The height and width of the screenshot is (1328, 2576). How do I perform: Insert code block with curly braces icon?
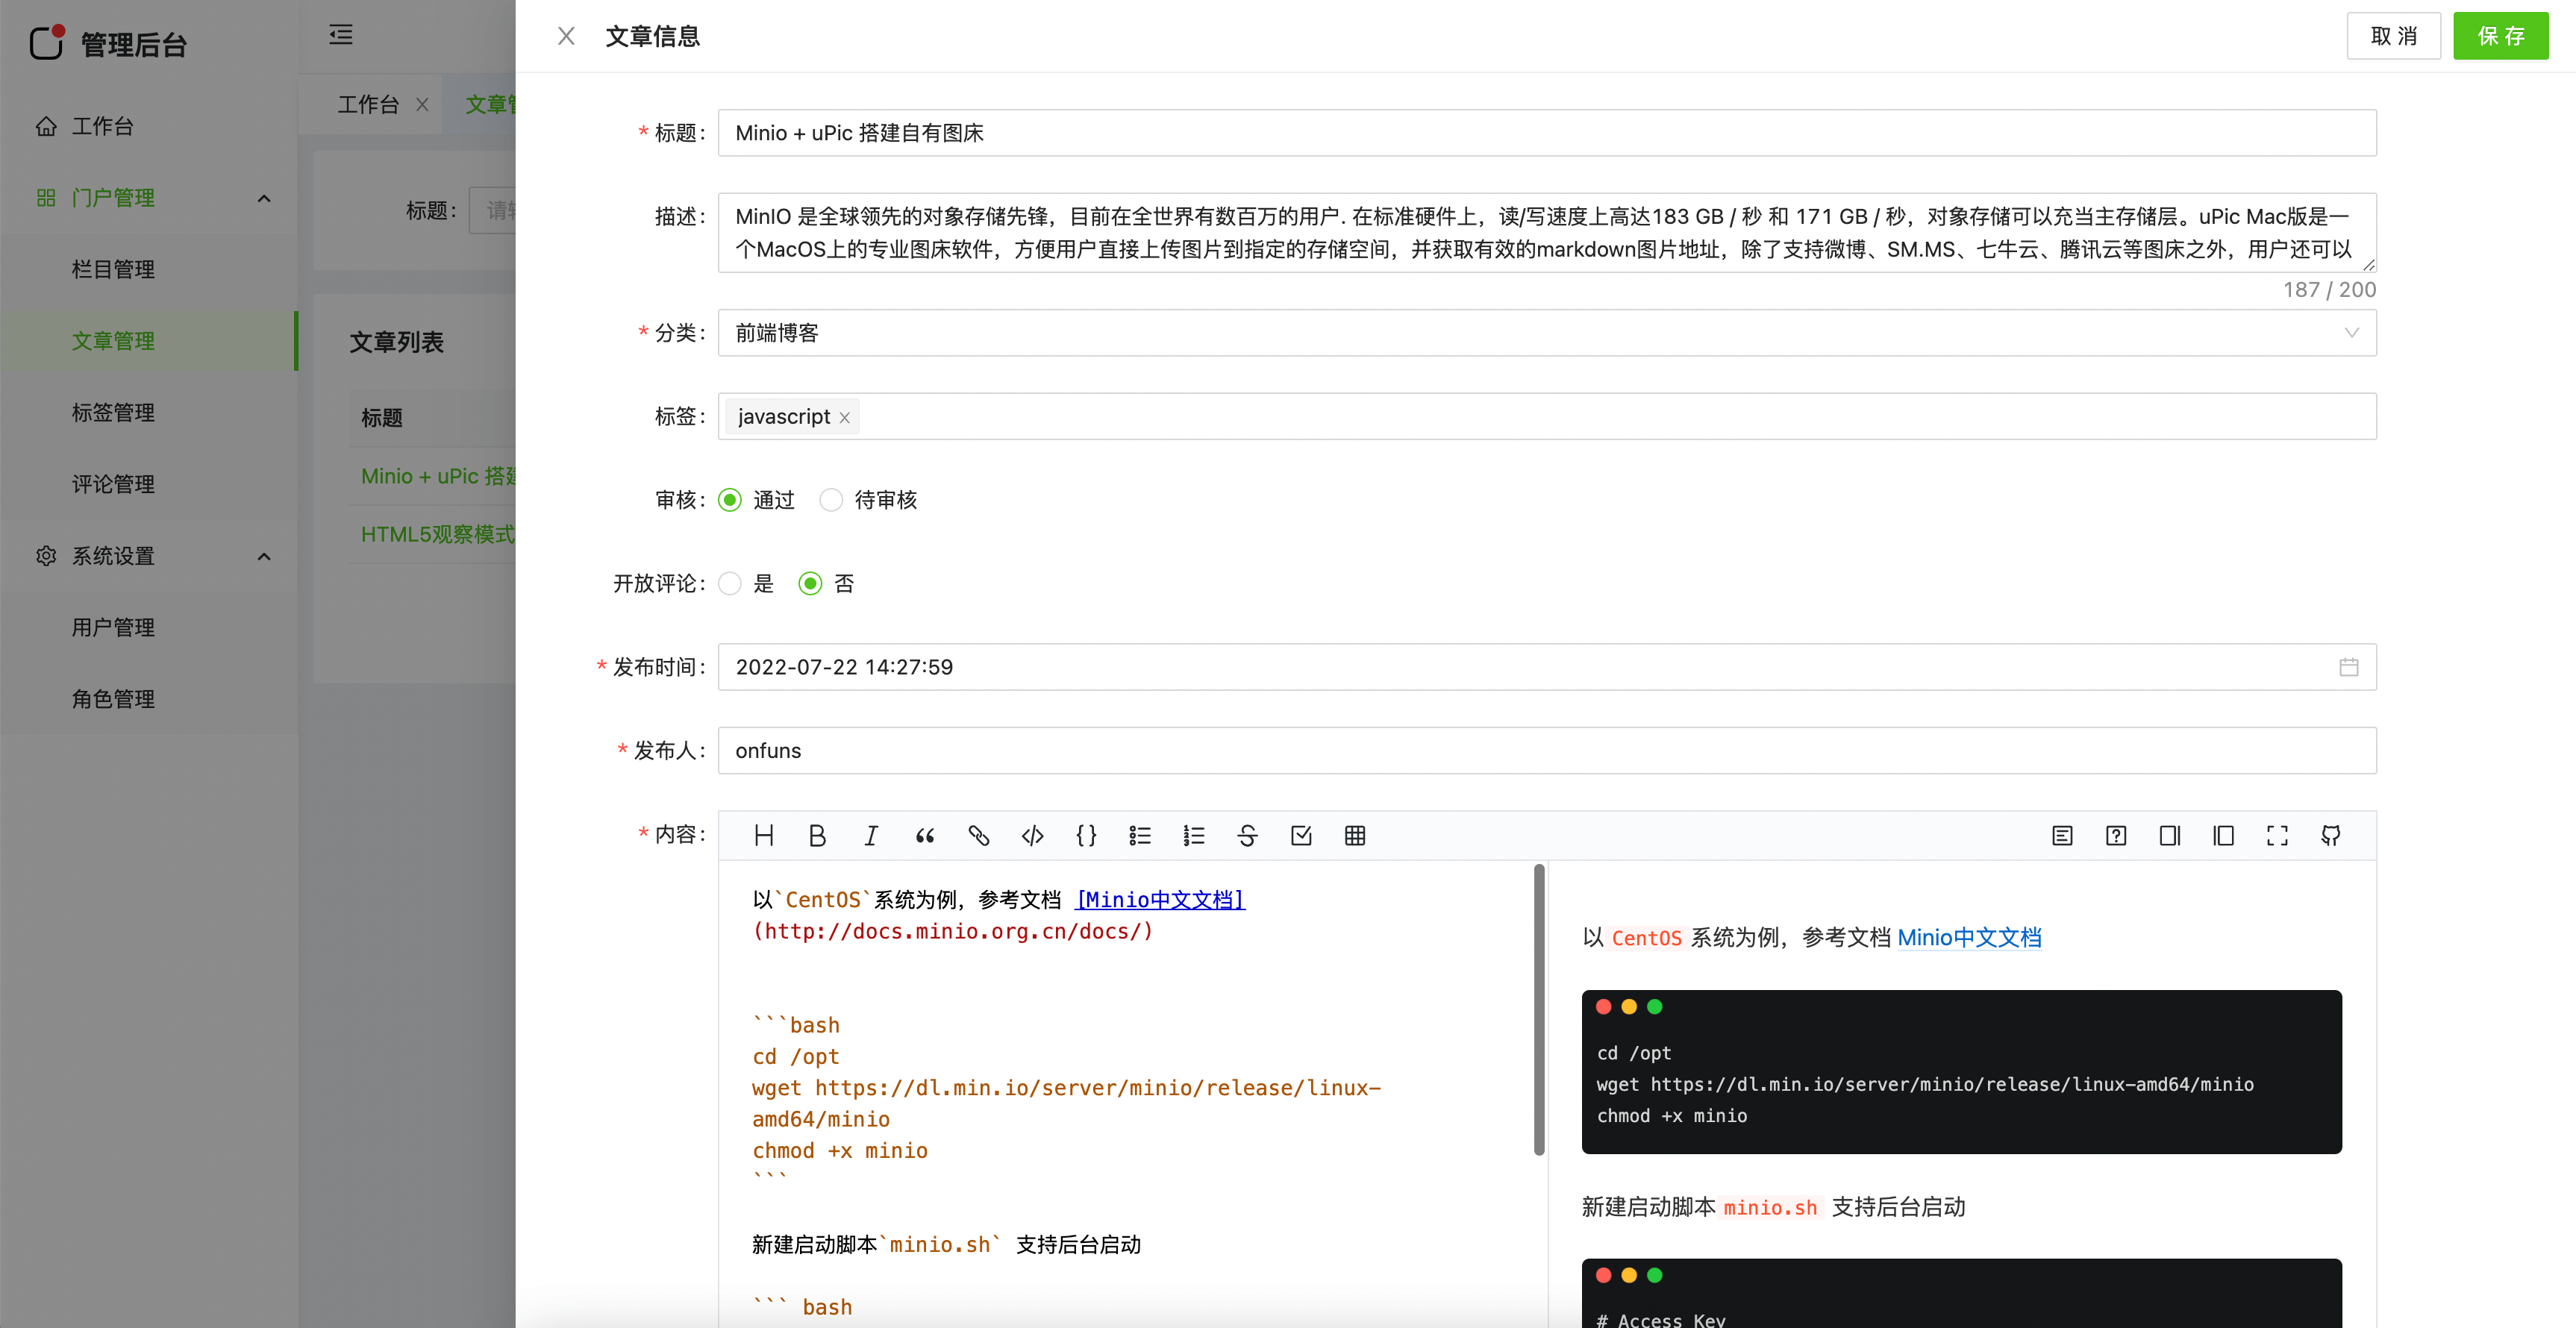point(1086,836)
